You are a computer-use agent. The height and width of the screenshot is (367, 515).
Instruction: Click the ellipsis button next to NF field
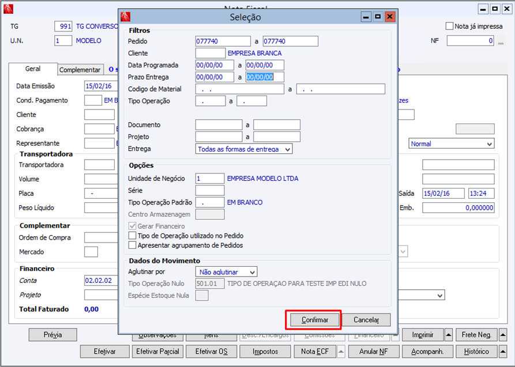[x=501, y=41]
